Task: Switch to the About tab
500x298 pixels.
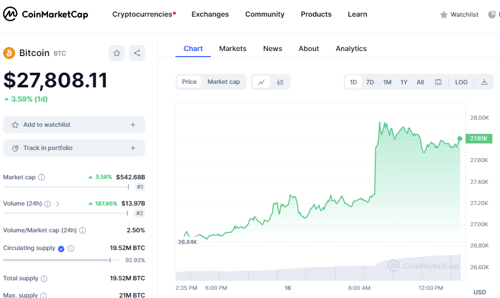Action: 309,48
